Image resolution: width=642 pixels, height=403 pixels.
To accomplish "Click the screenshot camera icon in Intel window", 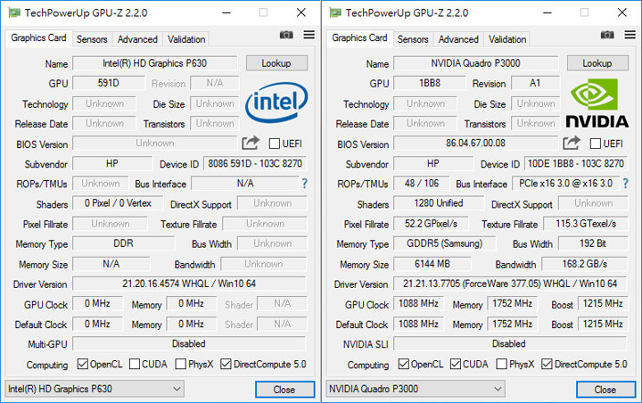I will pyautogui.click(x=286, y=35).
